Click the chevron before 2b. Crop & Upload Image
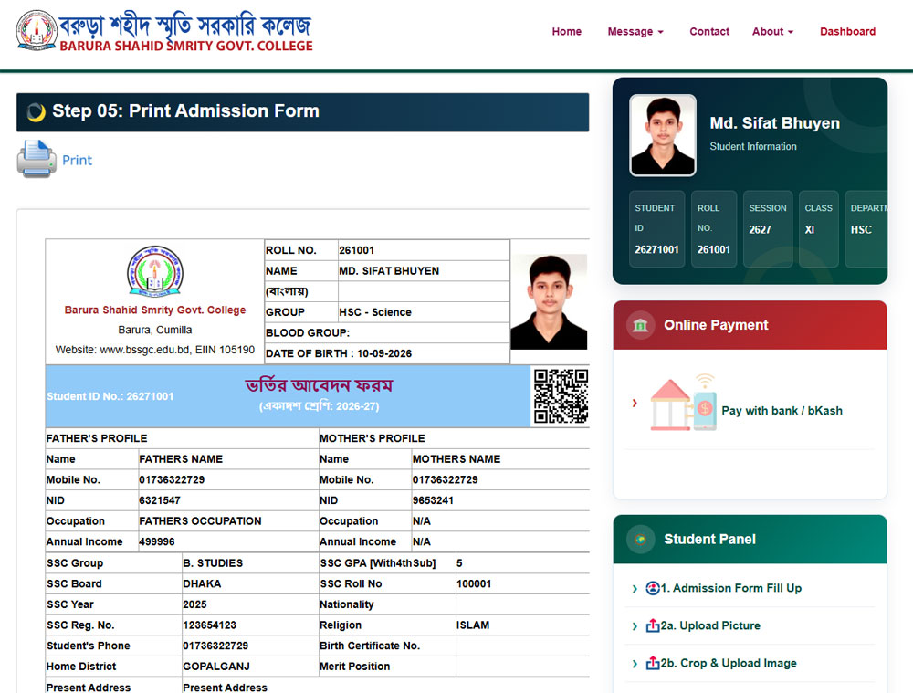913x693 pixels. pyautogui.click(x=635, y=663)
